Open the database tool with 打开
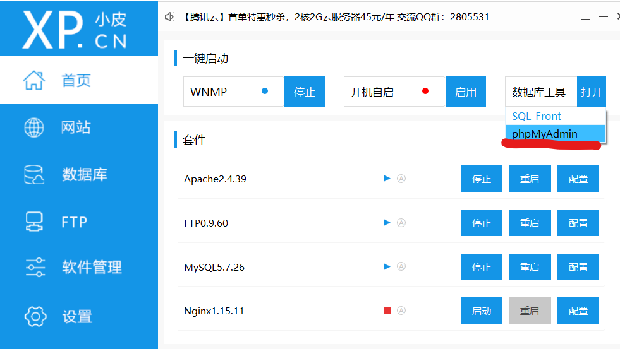Image resolution: width=620 pixels, height=349 pixels. (592, 92)
